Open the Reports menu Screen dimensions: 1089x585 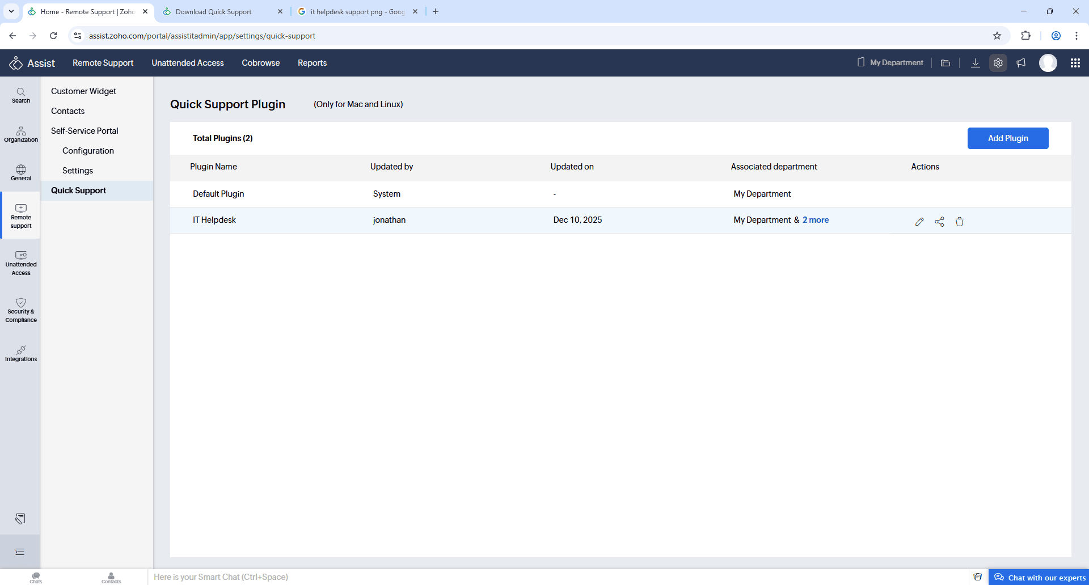pyautogui.click(x=312, y=63)
